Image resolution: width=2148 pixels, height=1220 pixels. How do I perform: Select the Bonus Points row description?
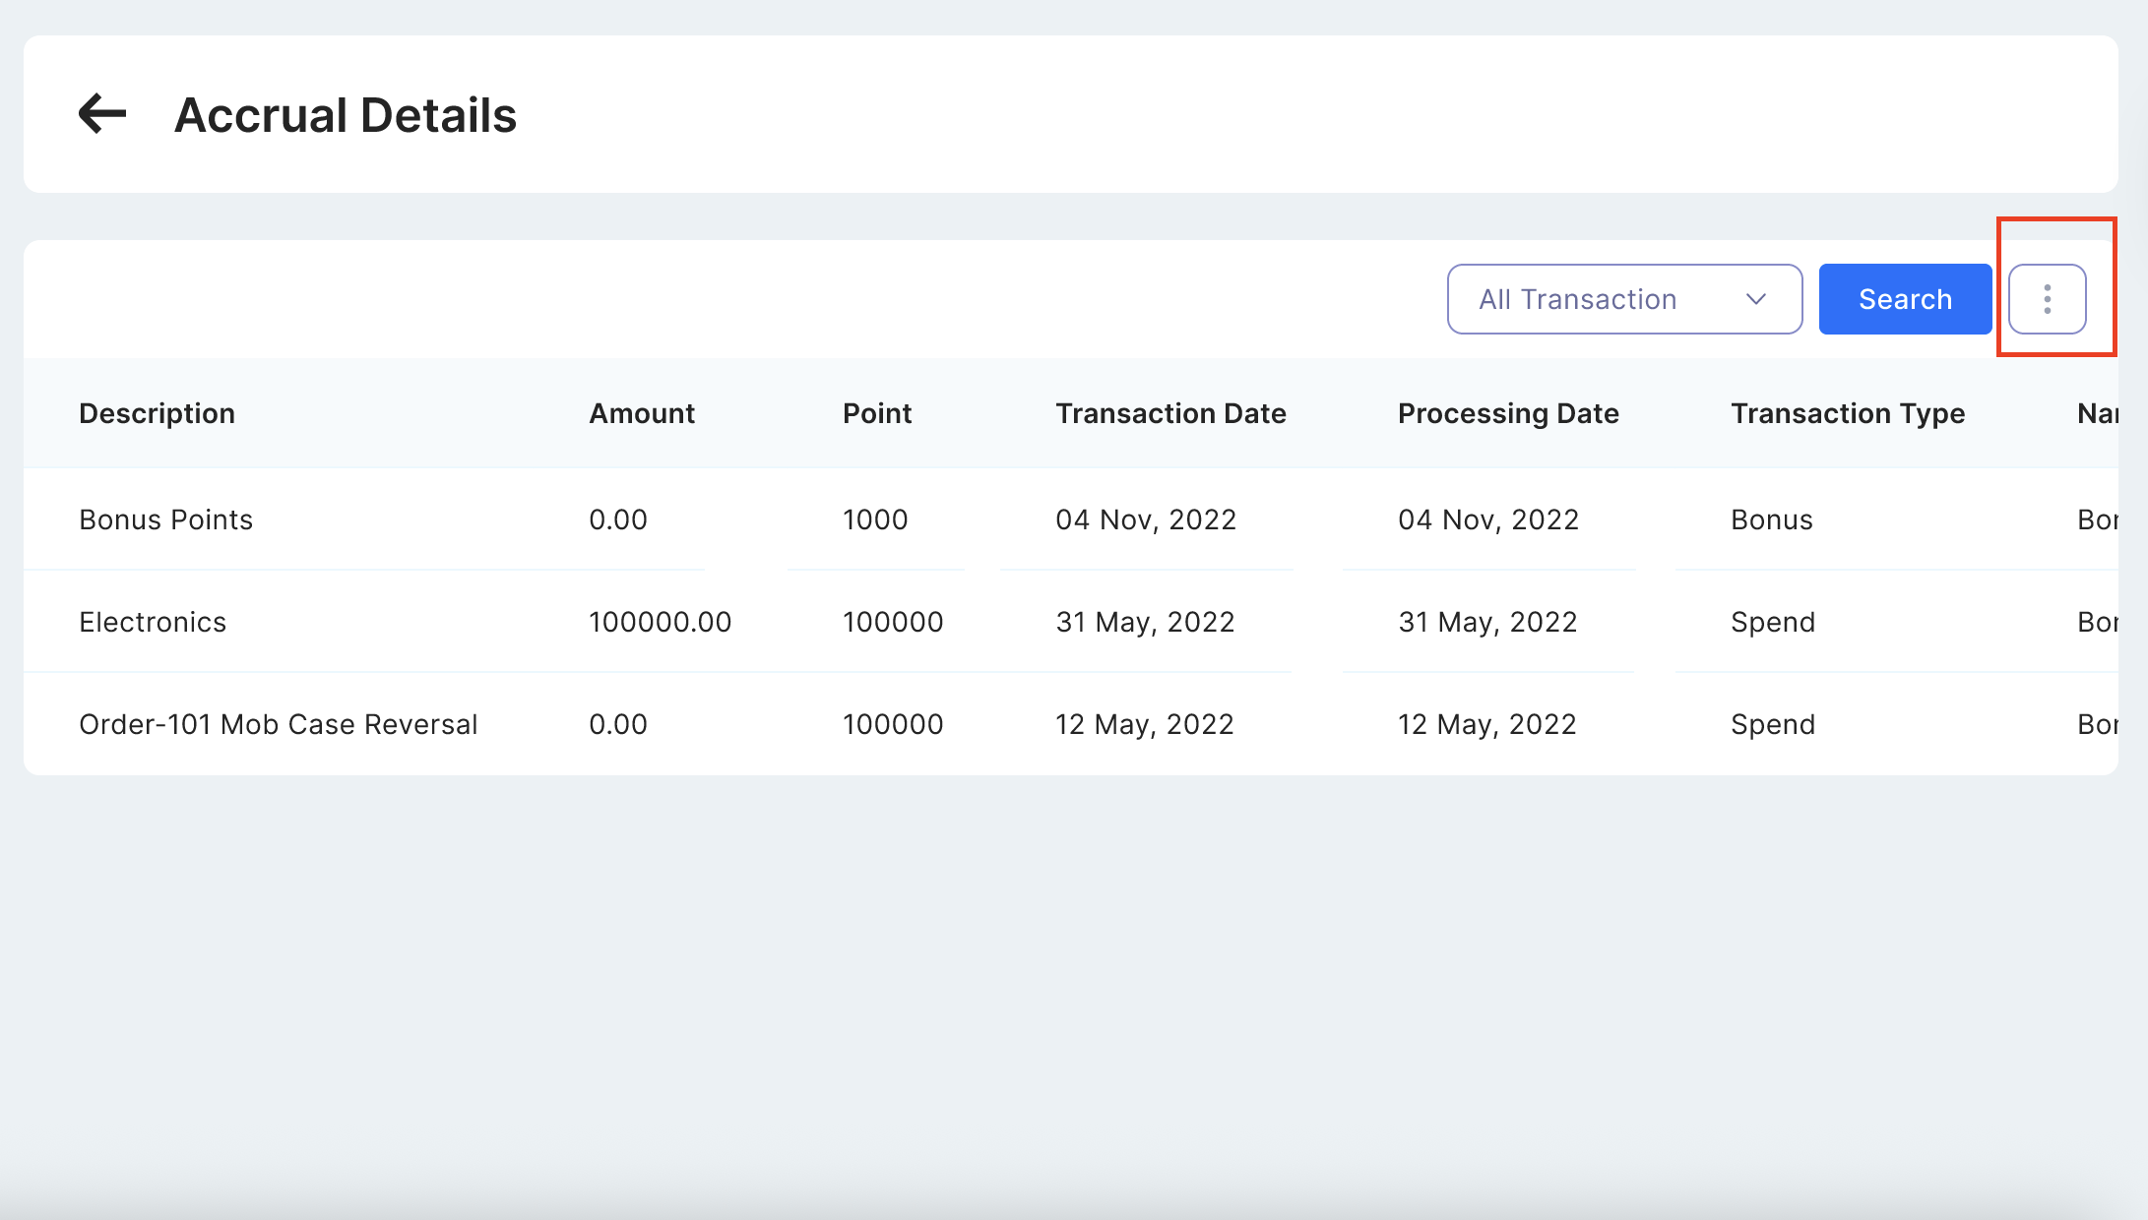point(165,519)
